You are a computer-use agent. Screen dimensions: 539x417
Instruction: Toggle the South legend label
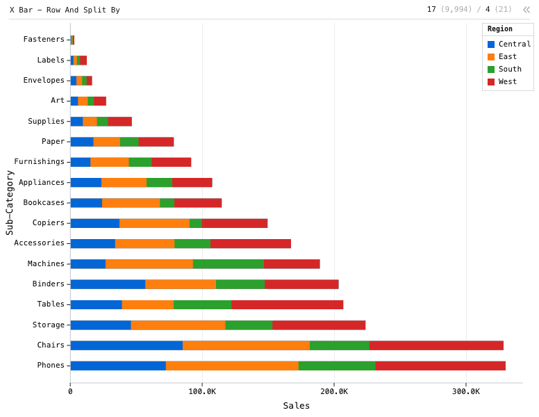click(510, 69)
